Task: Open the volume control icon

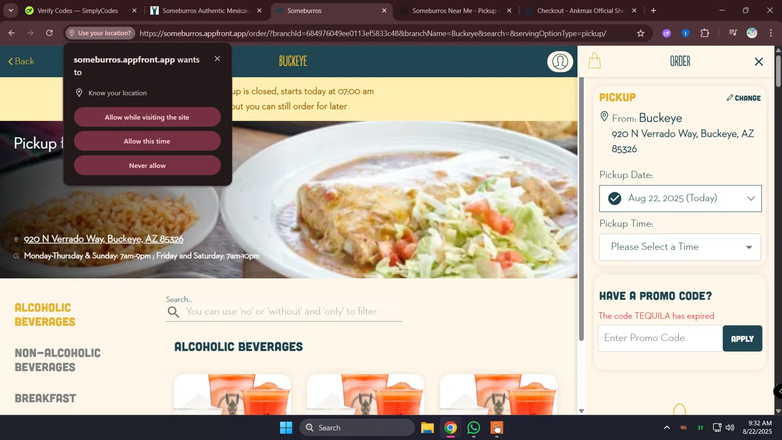Action: [730, 428]
